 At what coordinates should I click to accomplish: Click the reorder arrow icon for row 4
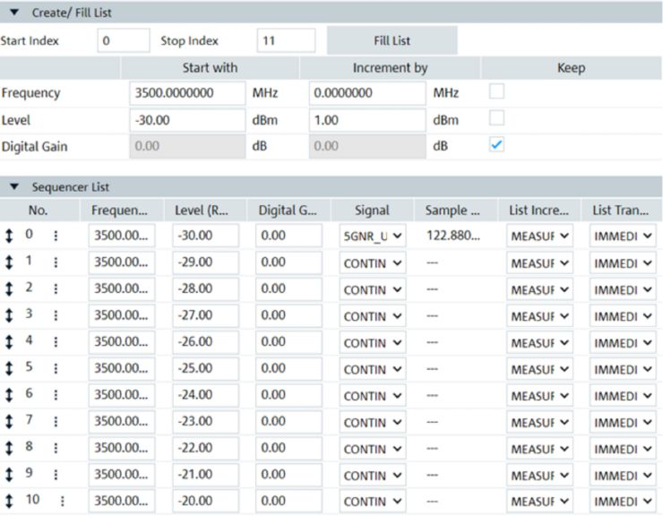(x=9, y=341)
